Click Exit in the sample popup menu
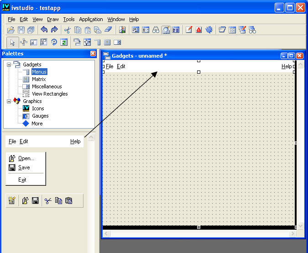Viewport: 308px width, 253px height. coord(22,180)
